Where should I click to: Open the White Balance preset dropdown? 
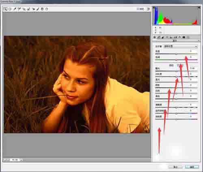click(x=181, y=47)
